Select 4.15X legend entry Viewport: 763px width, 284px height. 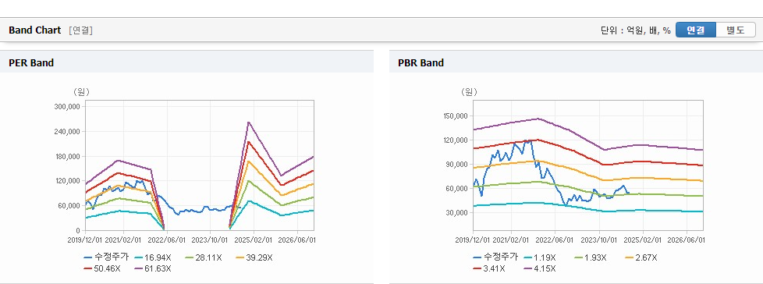(540, 268)
